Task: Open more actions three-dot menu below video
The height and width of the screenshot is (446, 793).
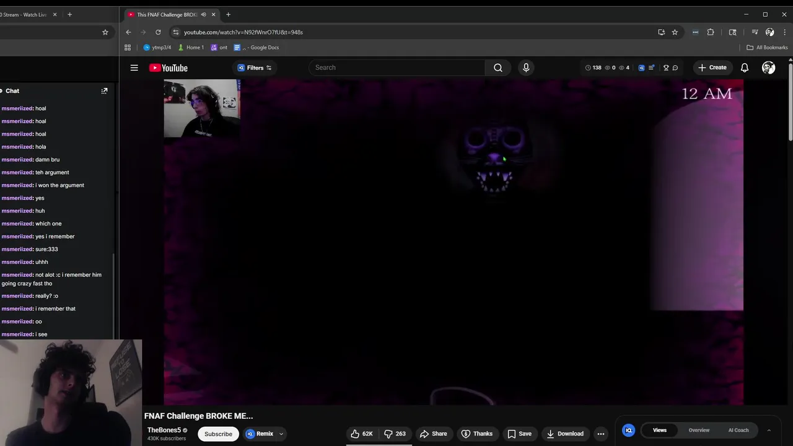Action: [600, 434]
